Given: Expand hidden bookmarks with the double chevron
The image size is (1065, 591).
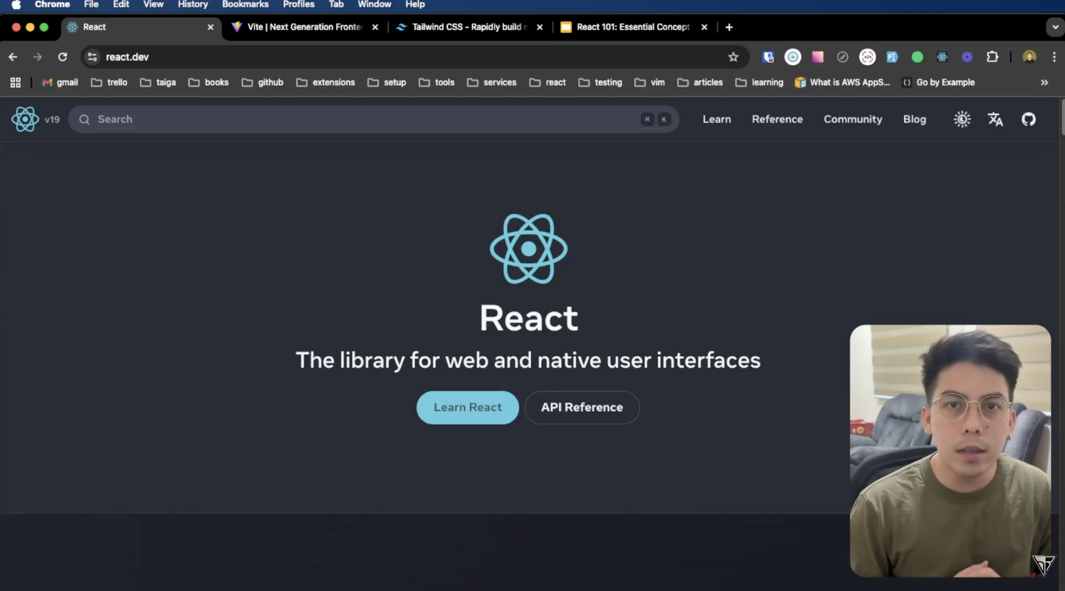Looking at the screenshot, I should tap(1044, 82).
